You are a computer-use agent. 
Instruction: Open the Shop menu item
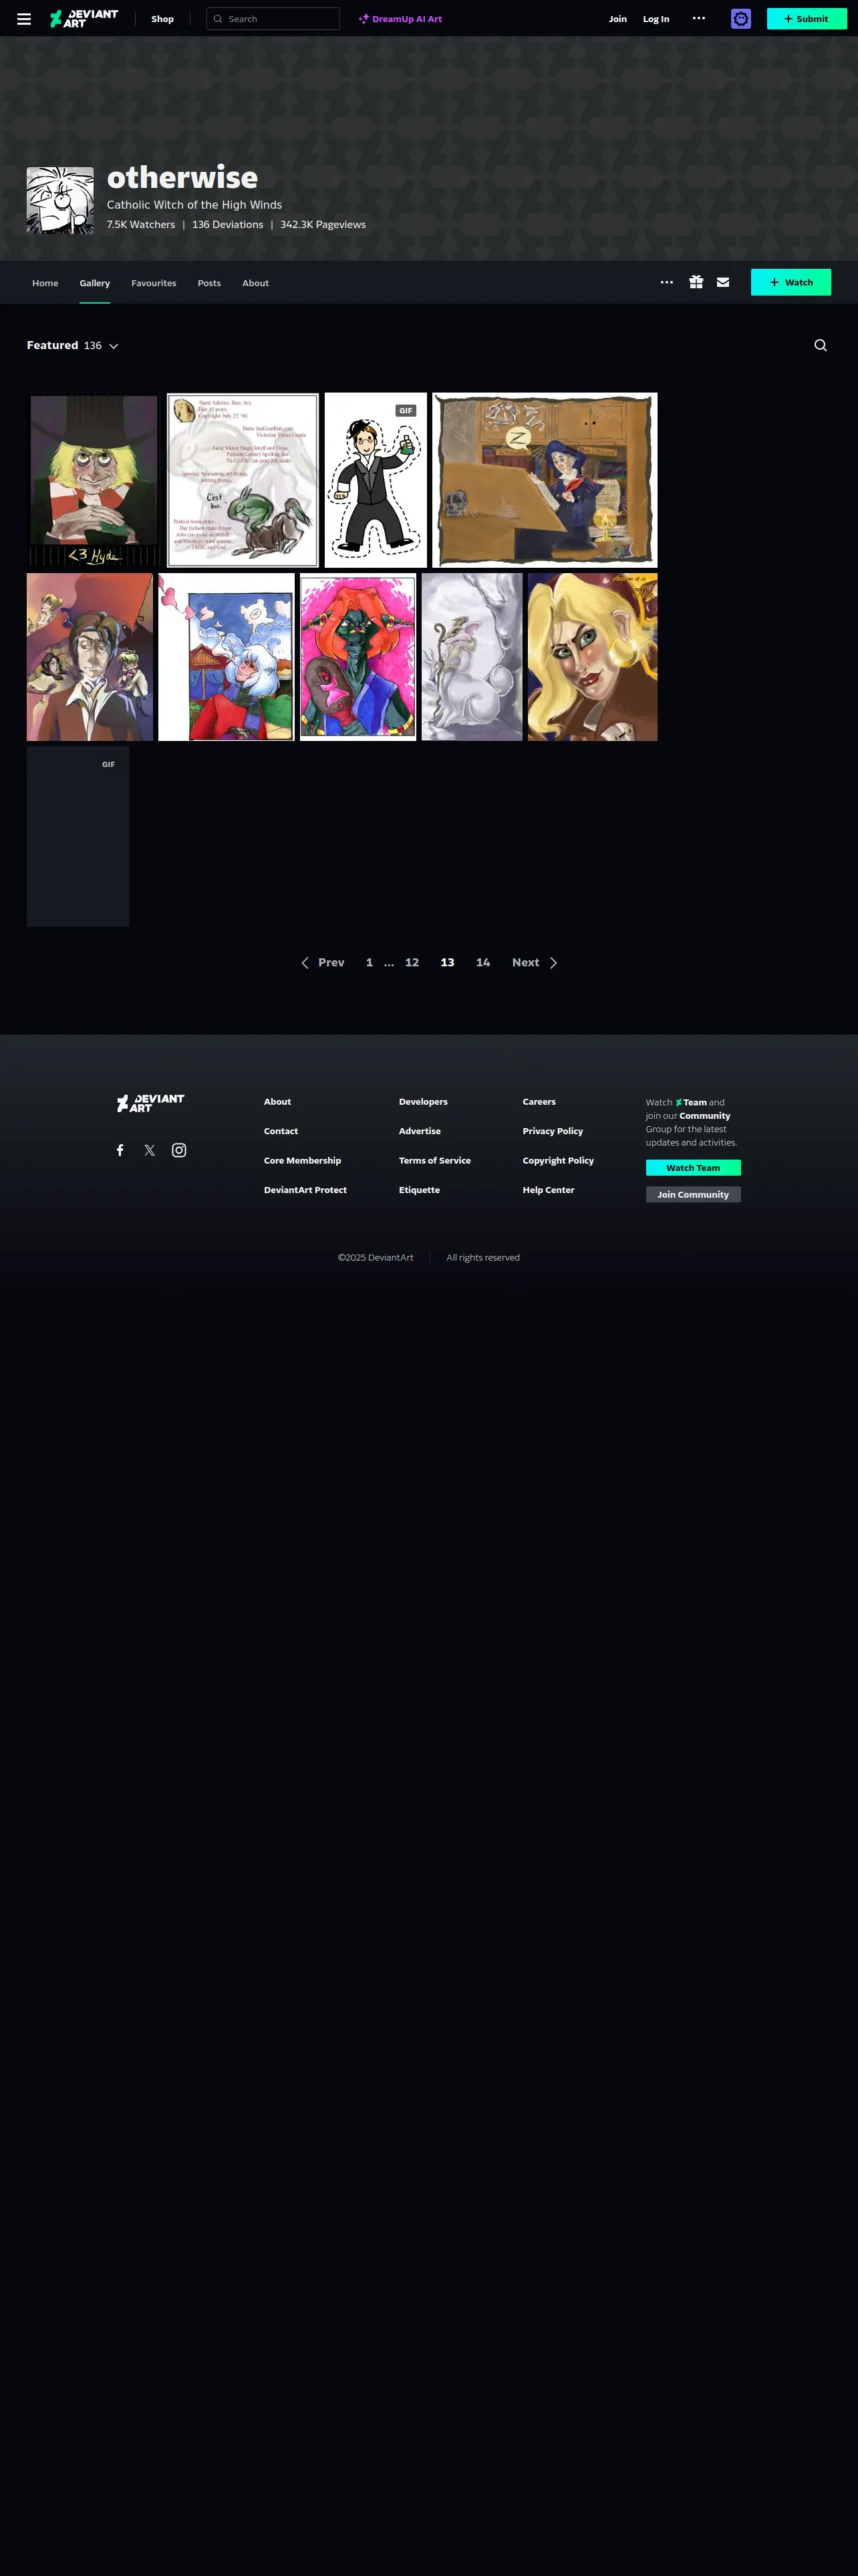click(x=163, y=19)
